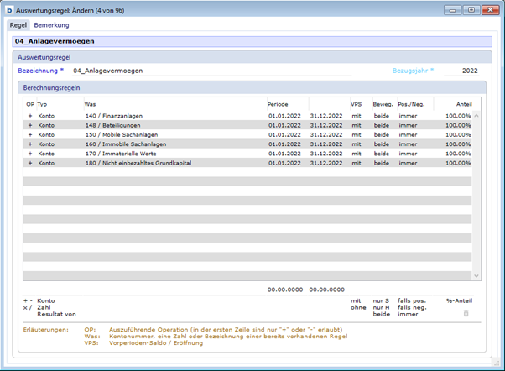This screenshot has height=371, width=505.
Task: Select the Regel tab
Action: pos(18,25)
